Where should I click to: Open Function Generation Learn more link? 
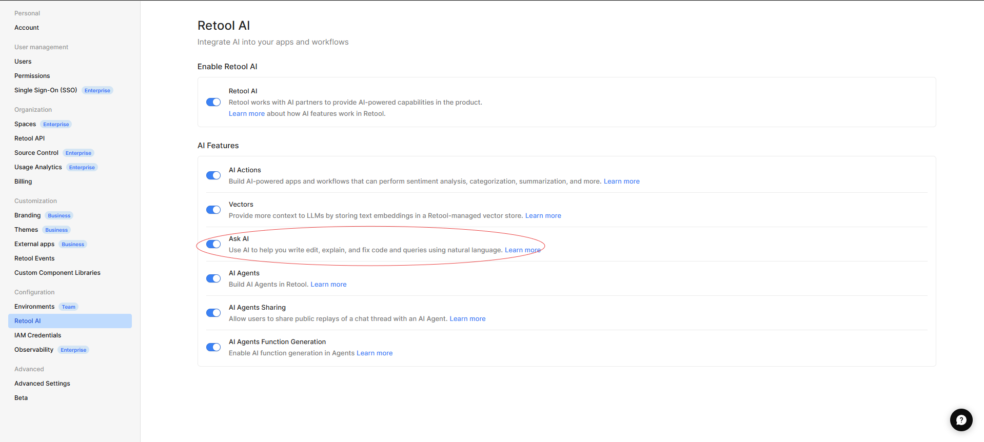click(375, 353)
